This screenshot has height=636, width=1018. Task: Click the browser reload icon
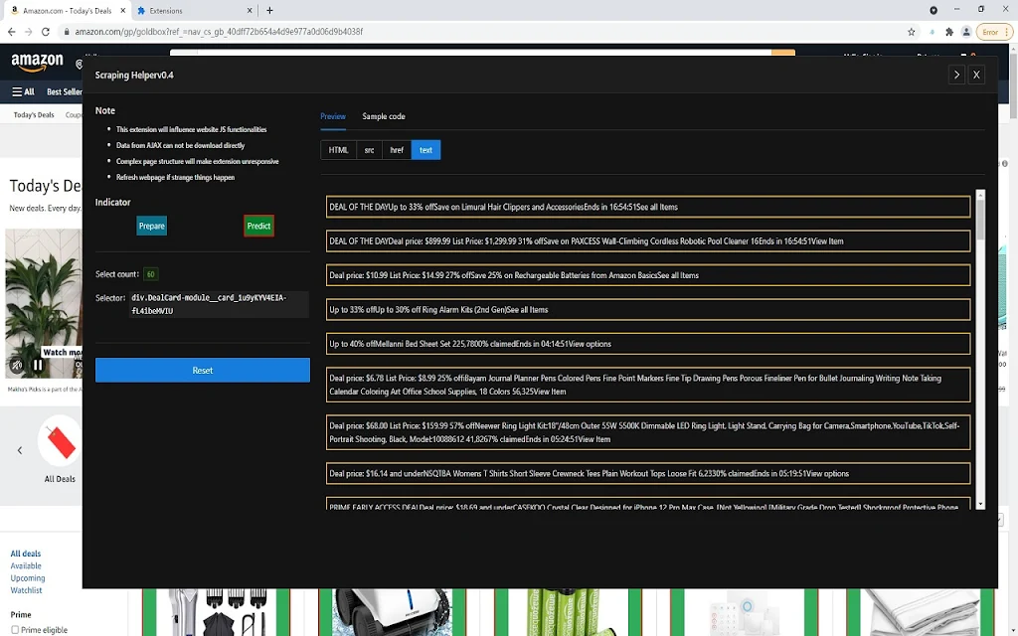tap(46, 31)
